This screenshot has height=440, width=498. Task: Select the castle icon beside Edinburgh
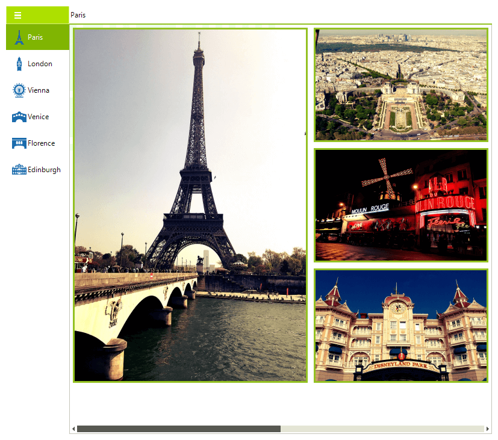19,169
